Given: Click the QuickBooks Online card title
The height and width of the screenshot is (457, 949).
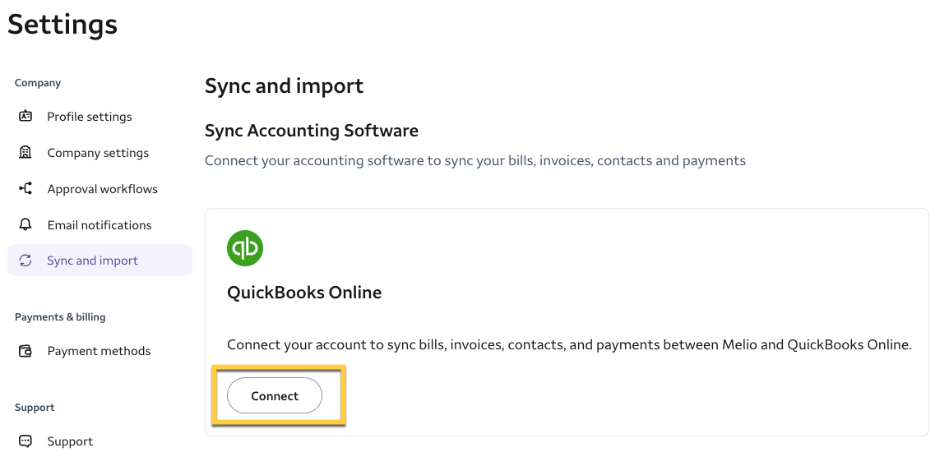Looking at the screenshot, I should click(304, 293).
